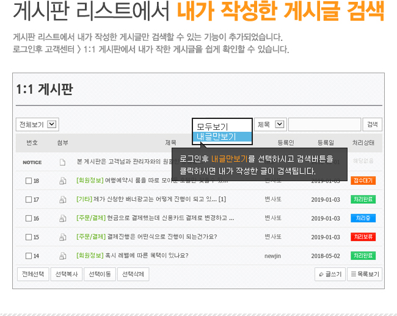Select 모두보기 in the dropdown list
Screen dimensions: 397x316
tap(212, 126)
